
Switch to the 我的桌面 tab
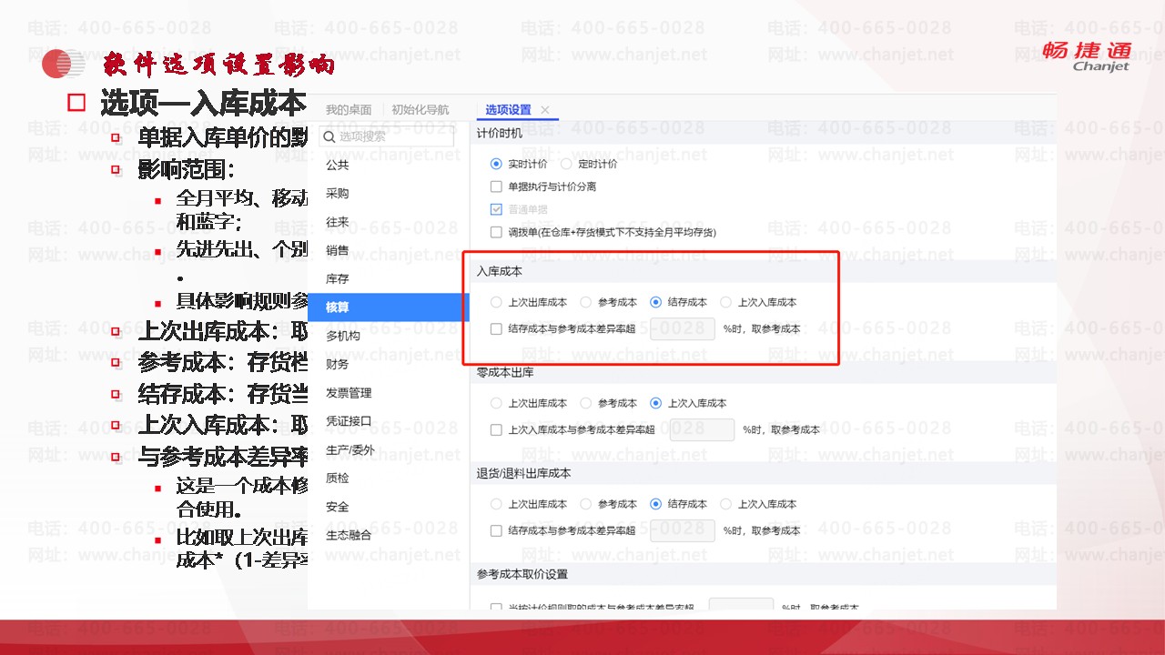coord(349,110)
